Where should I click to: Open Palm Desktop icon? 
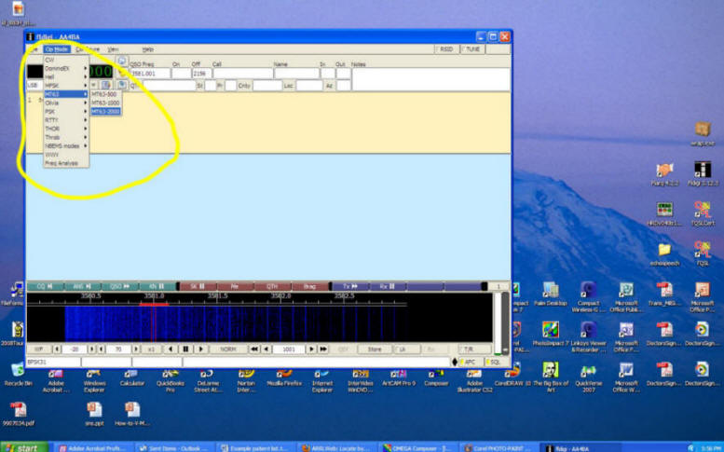[x=550, y=294]
